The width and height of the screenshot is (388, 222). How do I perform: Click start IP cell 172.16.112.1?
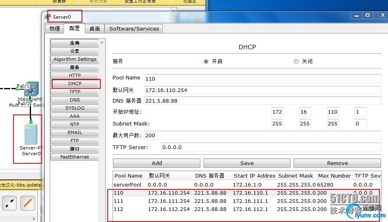click(250, 209)
